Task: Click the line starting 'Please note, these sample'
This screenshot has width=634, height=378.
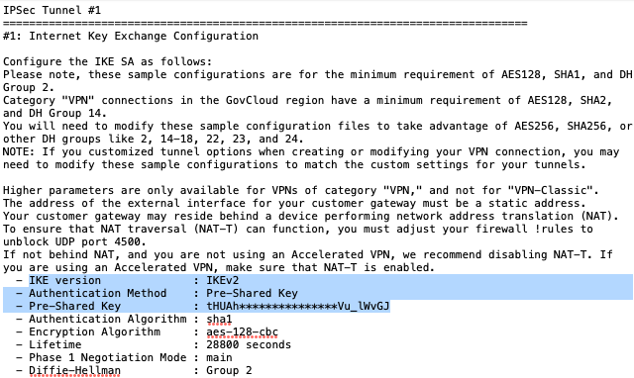Action: pyautogui.click(x=317, y=75)
